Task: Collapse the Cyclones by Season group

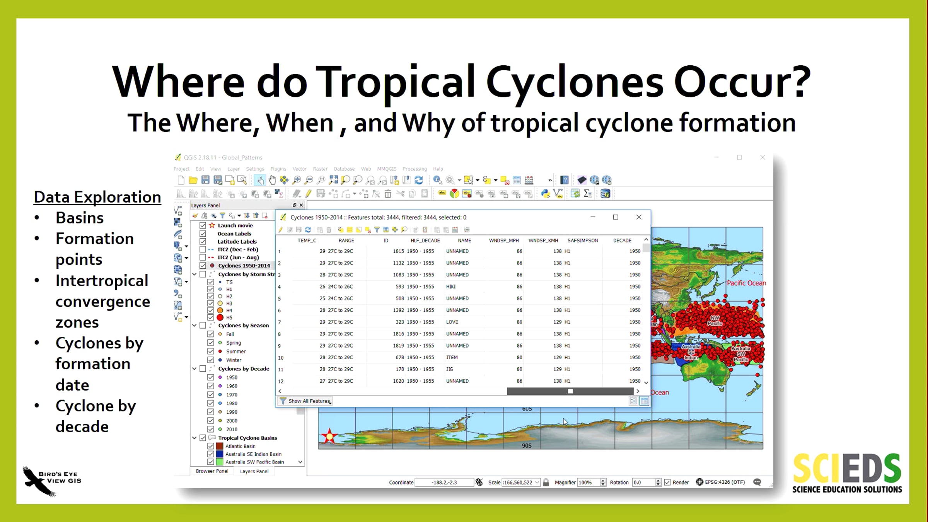Action: [x=194, y=326]
